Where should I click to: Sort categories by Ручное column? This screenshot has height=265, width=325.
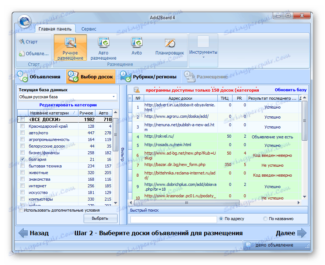click(87, 113)
